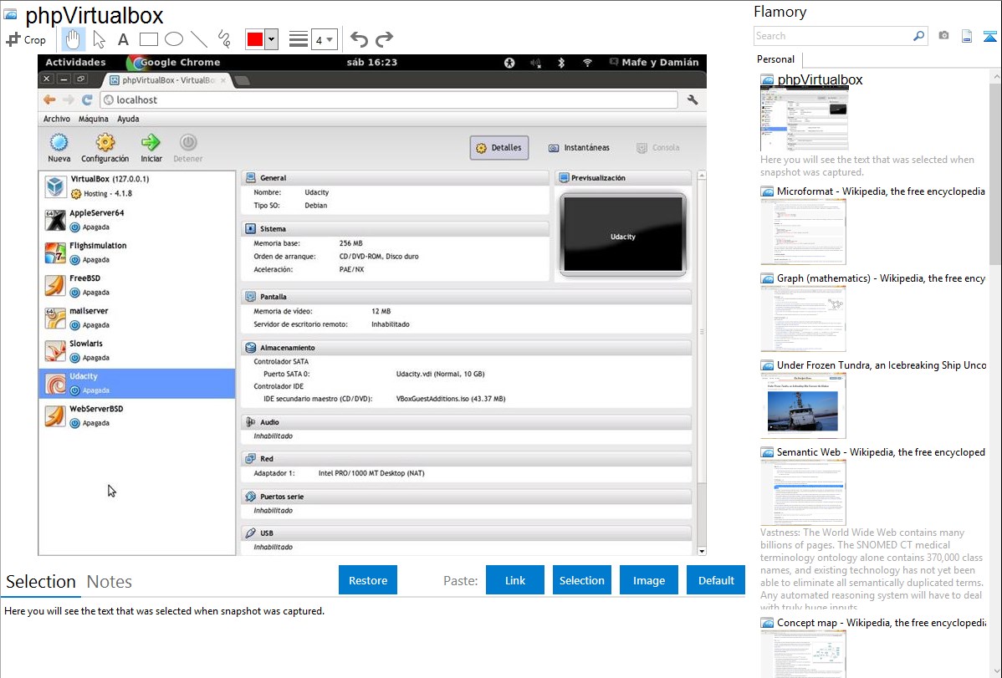Open the Instantáneas view

pos(579,148)
